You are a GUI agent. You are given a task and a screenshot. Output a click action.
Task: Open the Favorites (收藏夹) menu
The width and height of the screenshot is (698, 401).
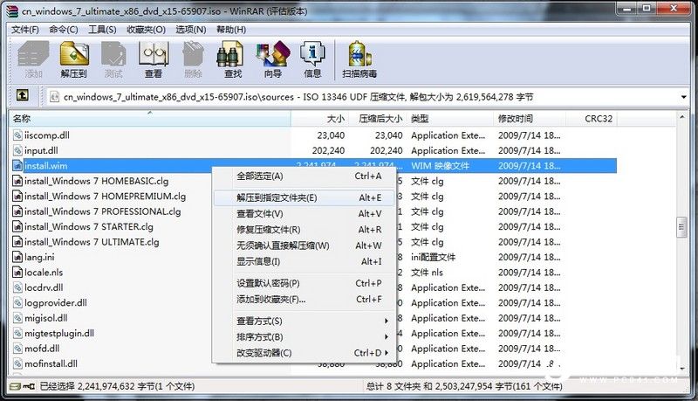point(146,30)
